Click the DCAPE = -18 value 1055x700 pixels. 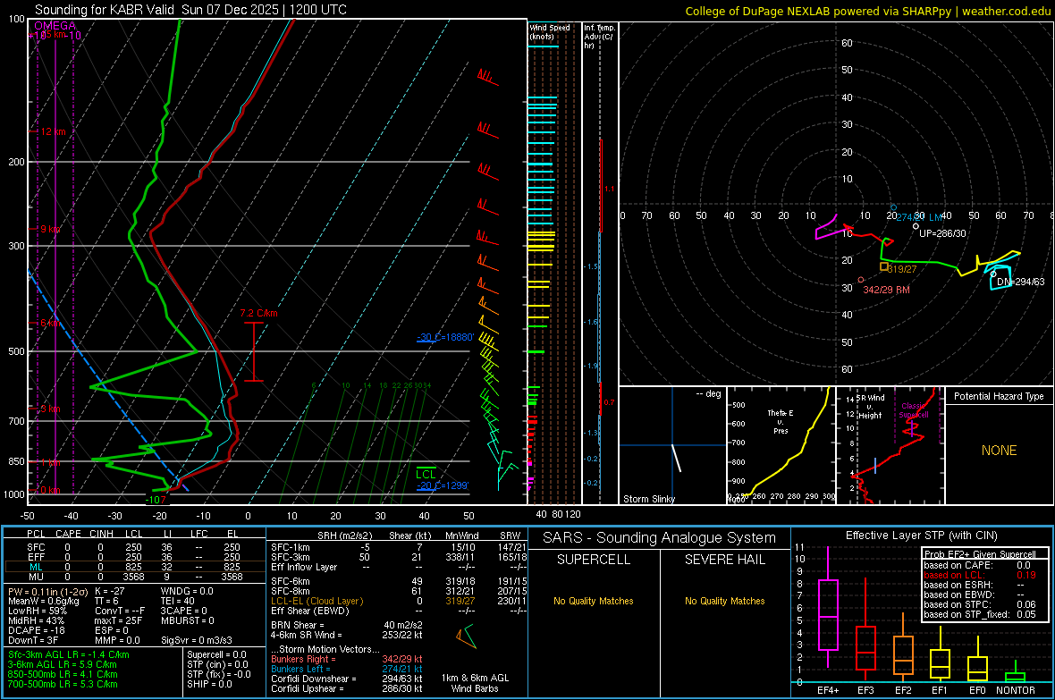click(37, 630)
